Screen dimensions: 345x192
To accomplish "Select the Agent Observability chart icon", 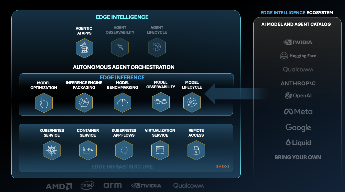I will [x=120, y=47].
